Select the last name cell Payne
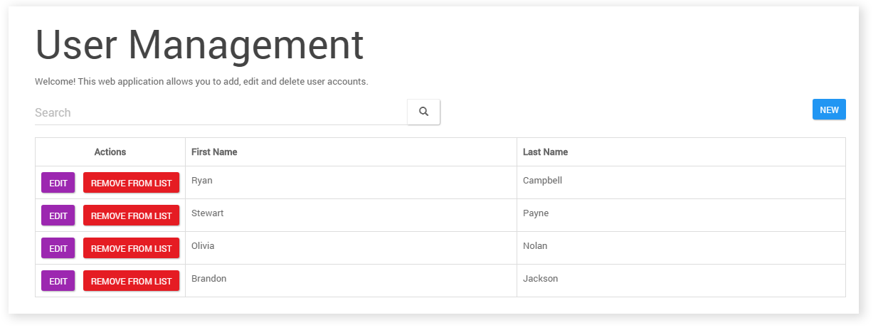Screen dimensions: 888x335 pos(536,213)
